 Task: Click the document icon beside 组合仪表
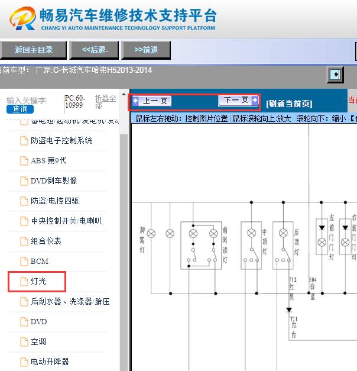(24, 241)
